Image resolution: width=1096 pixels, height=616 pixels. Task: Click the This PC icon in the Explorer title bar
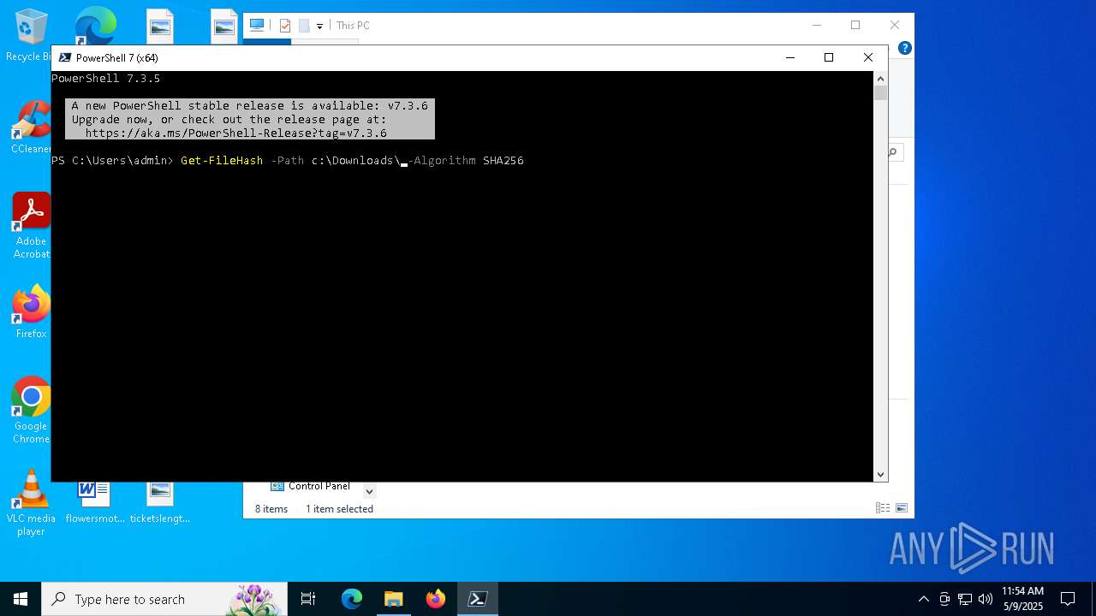click(256, 26)
